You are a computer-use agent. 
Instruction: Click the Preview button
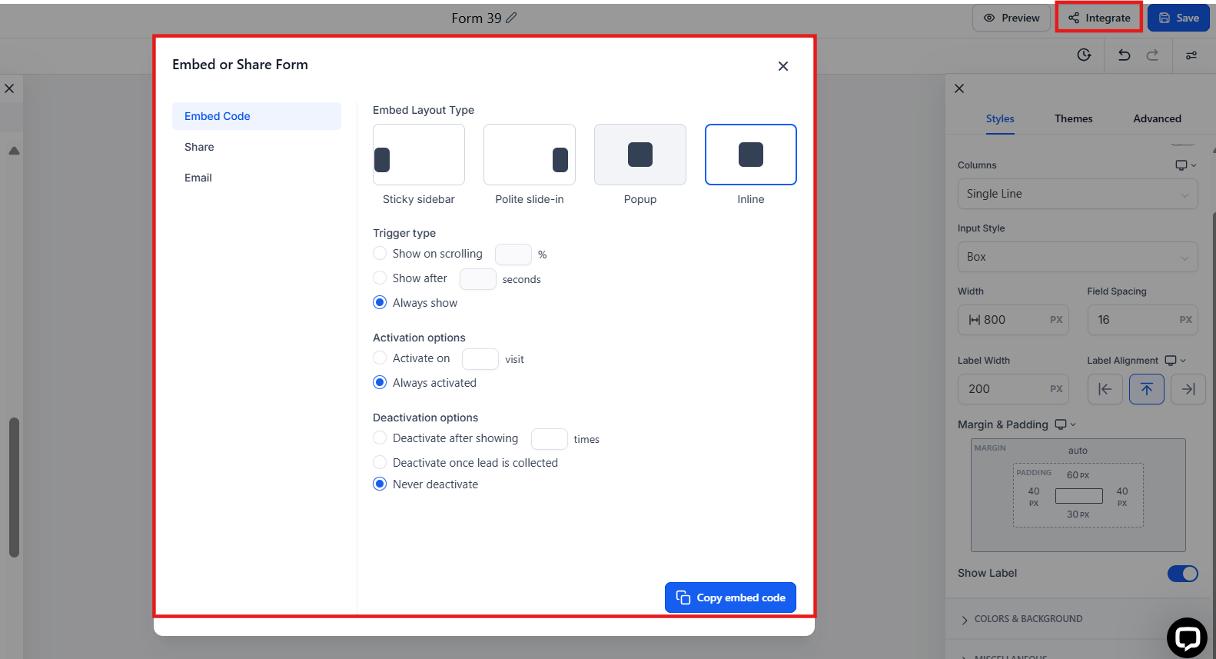point(1011,18)
